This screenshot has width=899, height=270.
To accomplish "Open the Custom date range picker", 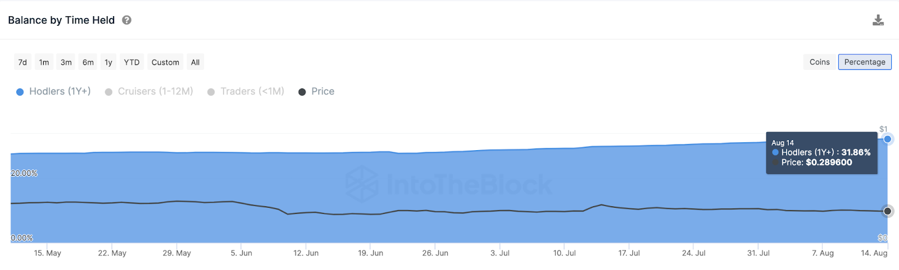I will (x=165, y=62).
